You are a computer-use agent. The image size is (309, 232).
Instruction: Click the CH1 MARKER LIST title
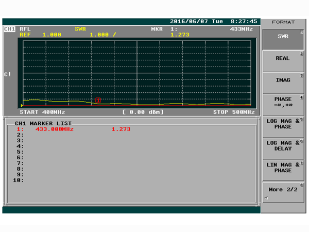tap(43, 124)
